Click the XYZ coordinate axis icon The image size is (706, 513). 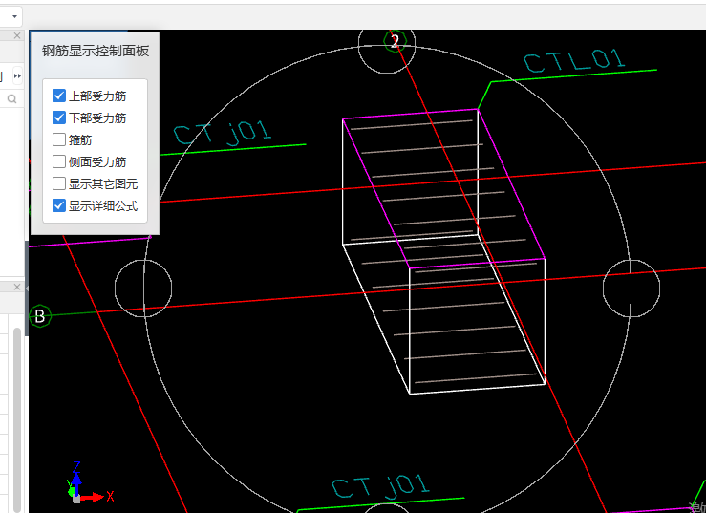click(90, 482)
